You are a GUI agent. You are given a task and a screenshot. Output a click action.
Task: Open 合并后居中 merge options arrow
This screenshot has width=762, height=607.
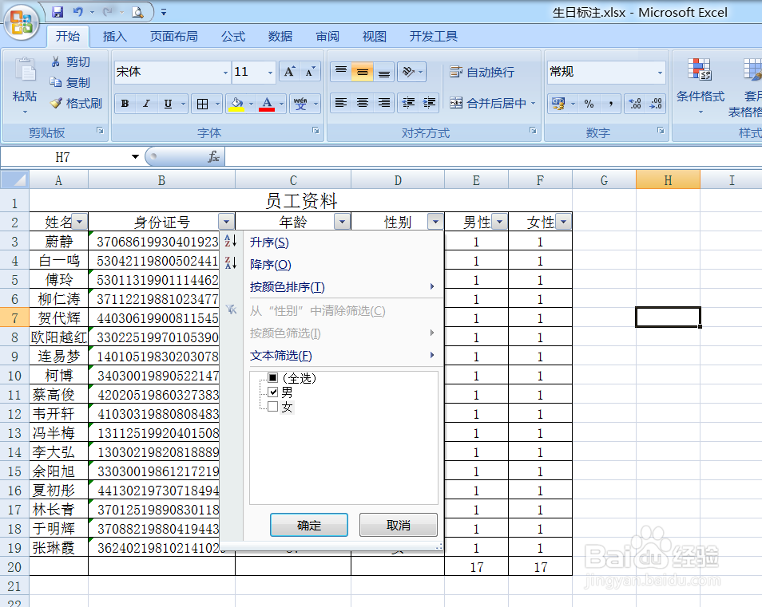coord(533,104)
